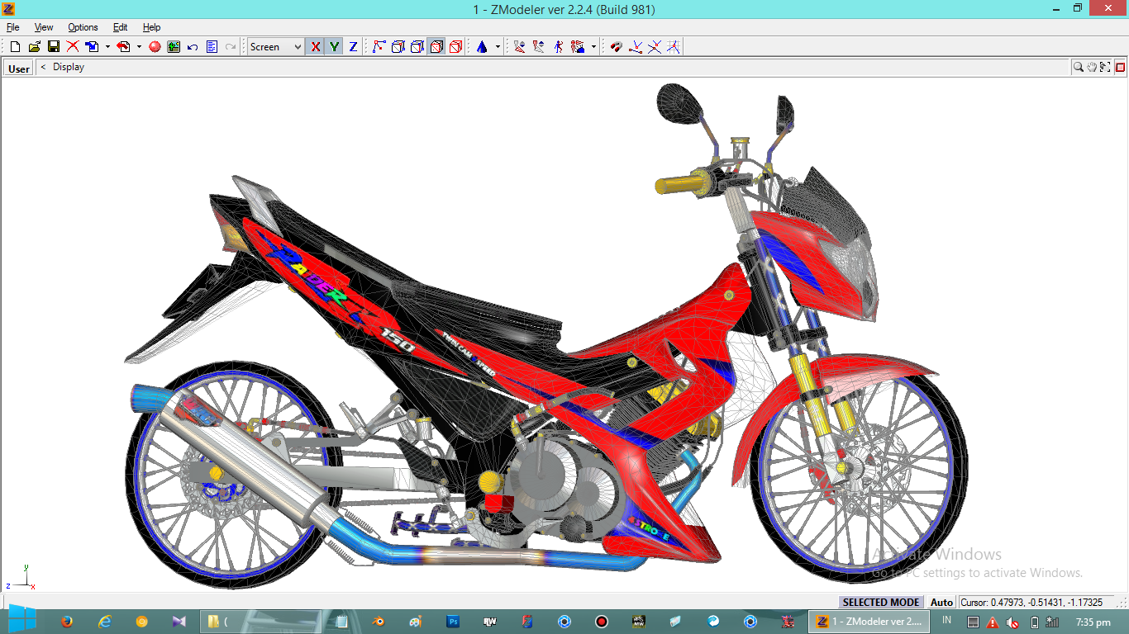
Task: Select the Objects level cube icon
Action: (436, 47)
